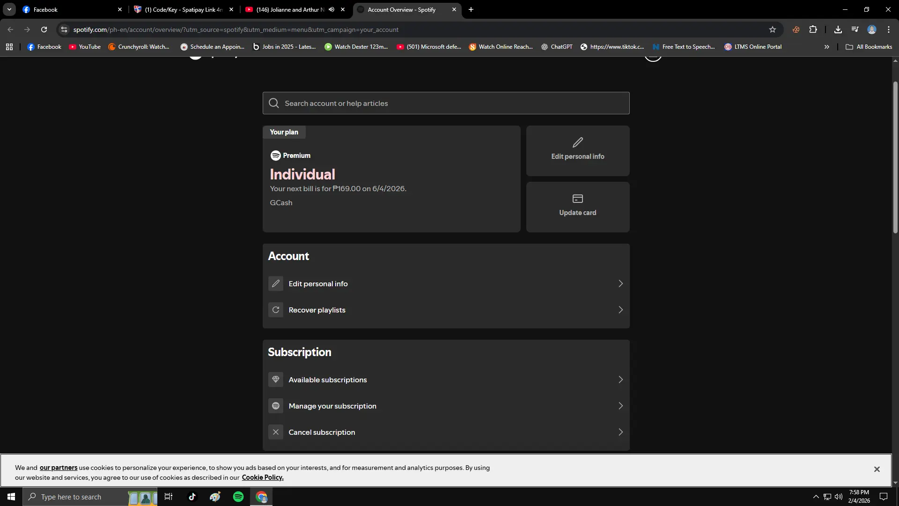The image size is (899, 506).
Task: Open Chrome from the taskbar
Action: [261, 497]
